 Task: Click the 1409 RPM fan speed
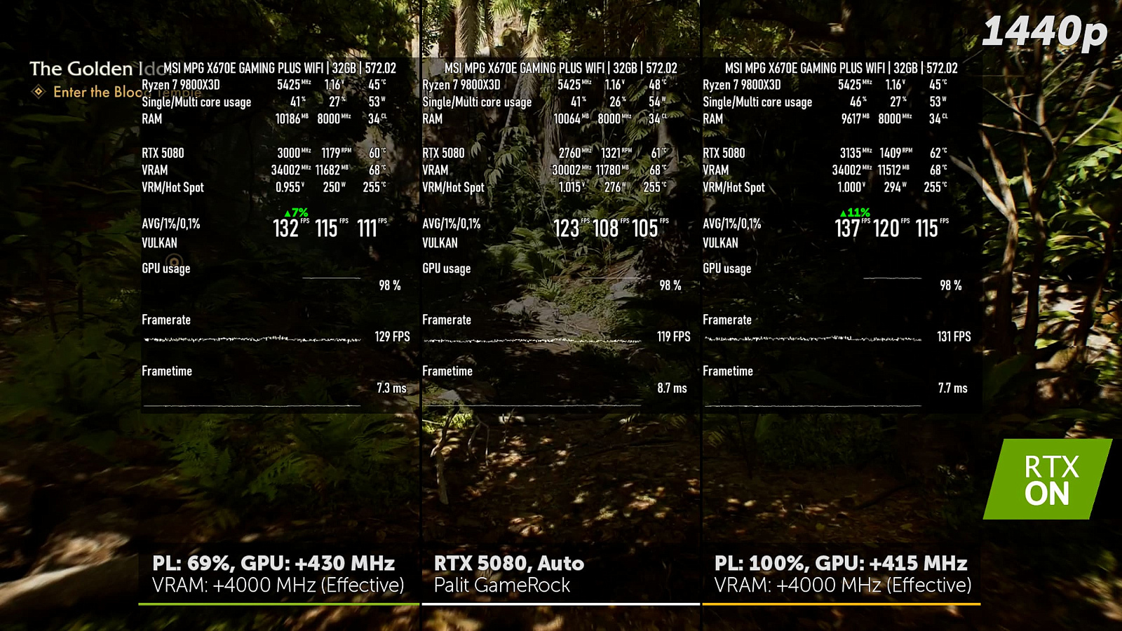tap(896, 153)
